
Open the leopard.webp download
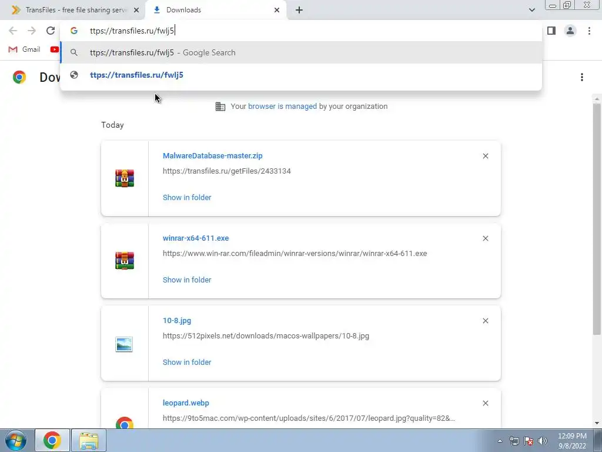click(186, 403)
